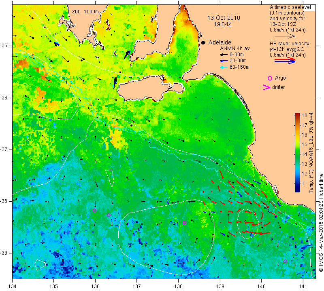This screenshot has width=324, height=291.
Task: Click the latitude -35 axis label
Action: coord(4,46)
